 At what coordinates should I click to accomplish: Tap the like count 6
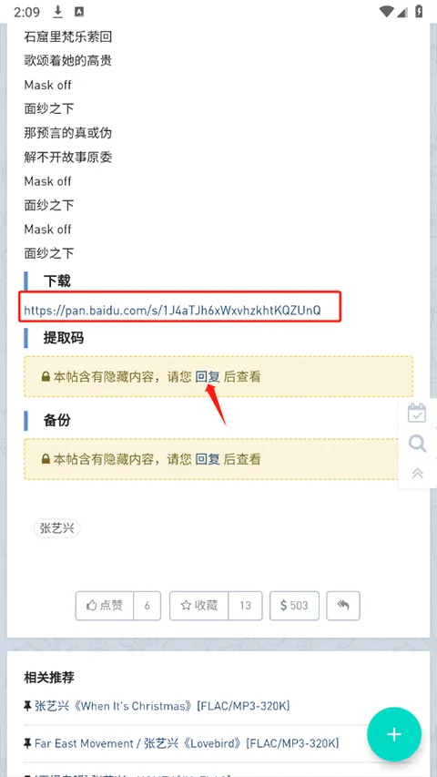147,606
